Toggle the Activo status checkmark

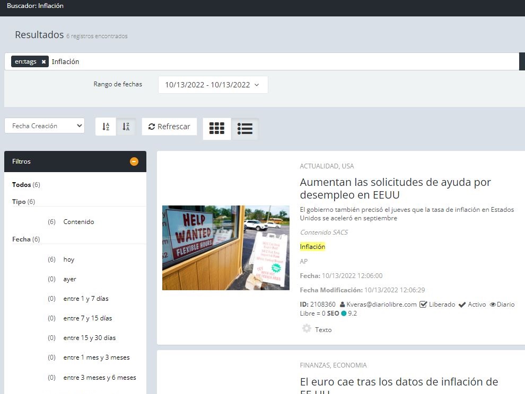[462, 304]
